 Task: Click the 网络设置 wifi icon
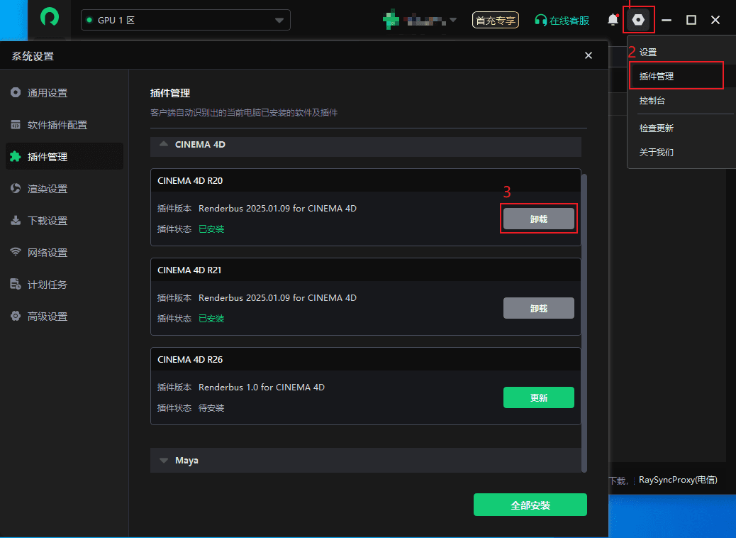click(x=16, y=252)
